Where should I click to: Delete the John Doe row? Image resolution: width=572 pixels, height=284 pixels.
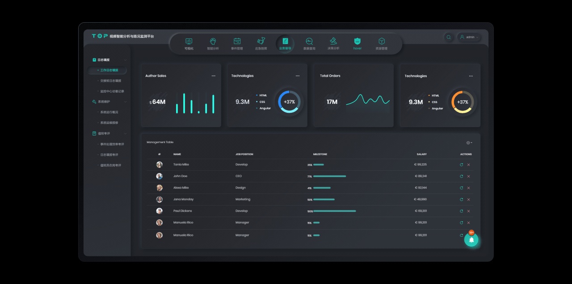point(468,176)
